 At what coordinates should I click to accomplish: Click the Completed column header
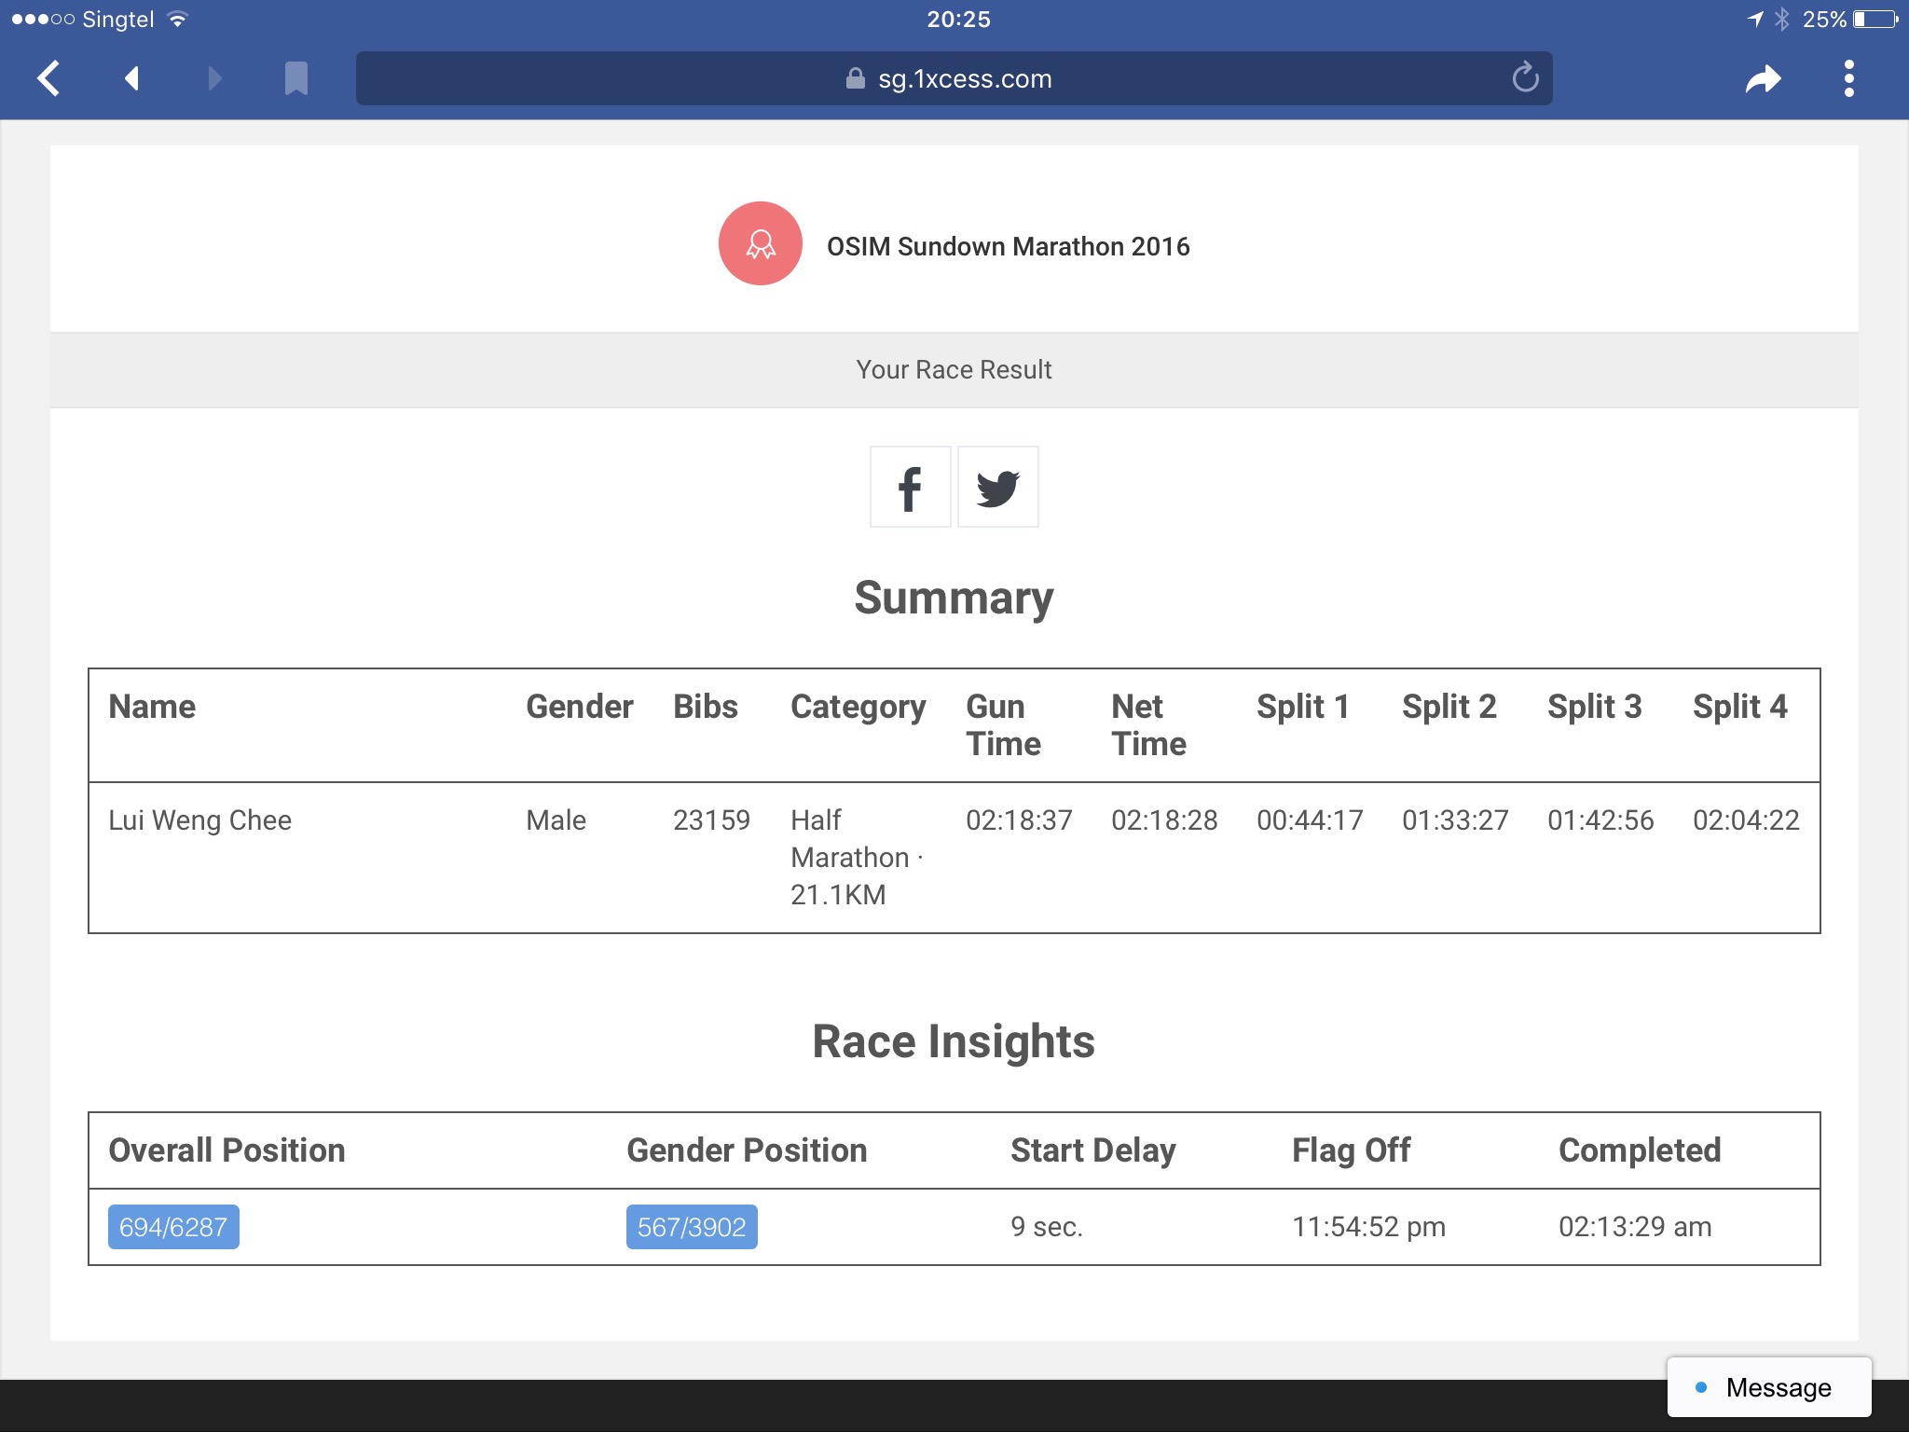click(x=1640, y=1151)
